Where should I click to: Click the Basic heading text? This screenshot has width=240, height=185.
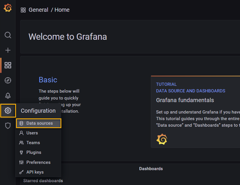pos(48,80)
